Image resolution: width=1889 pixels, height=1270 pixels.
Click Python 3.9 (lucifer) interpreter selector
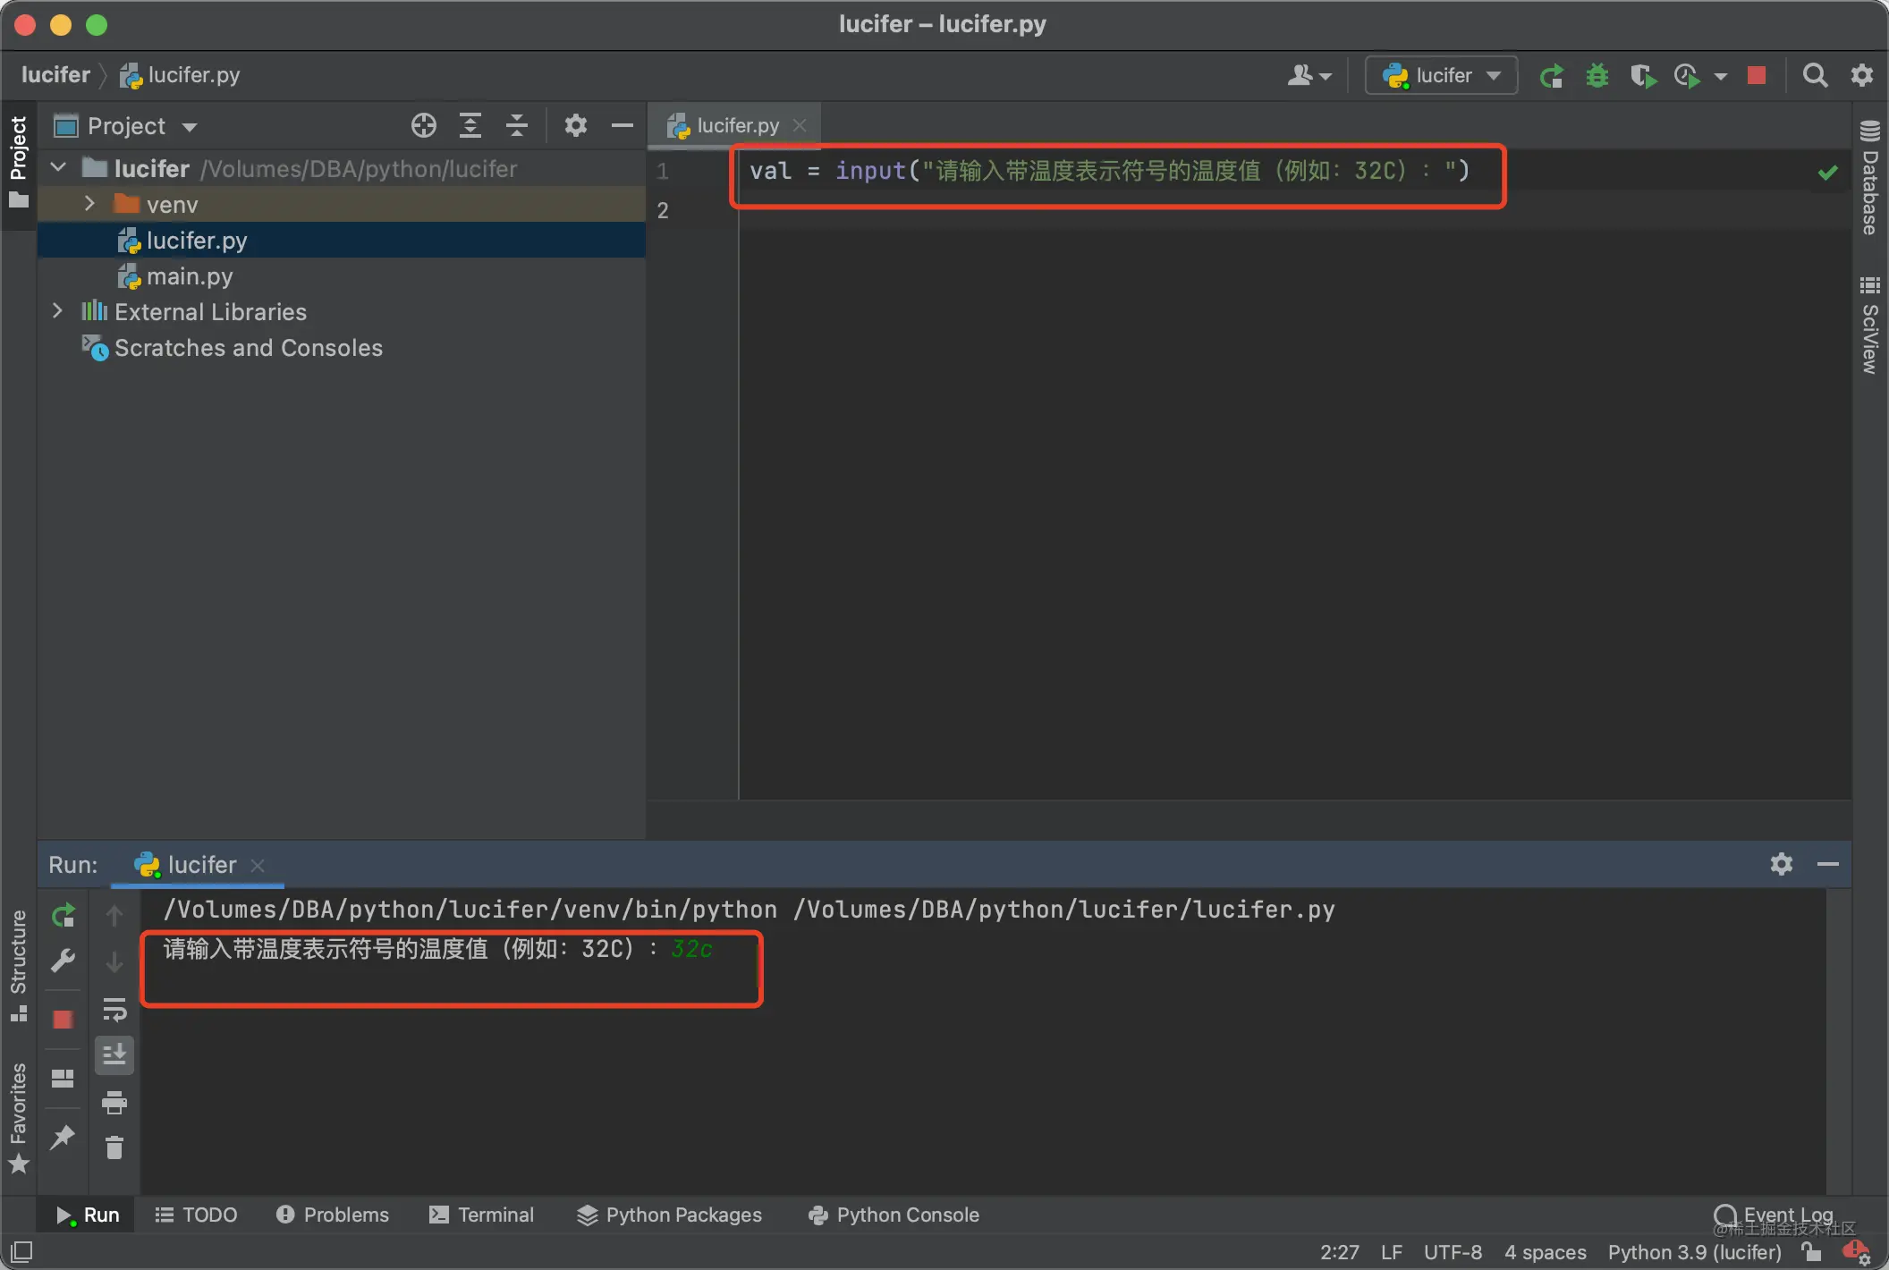coord(1694,1252)
